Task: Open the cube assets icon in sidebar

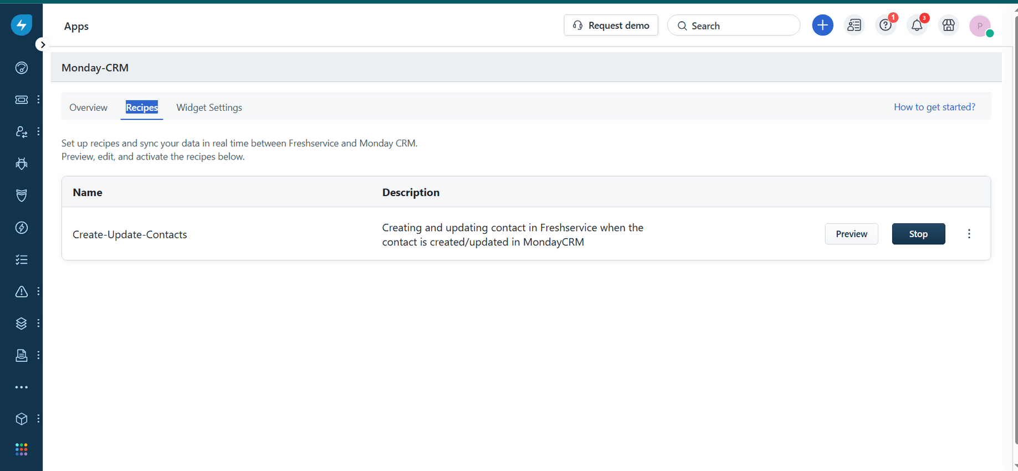Action: (22, 419)
